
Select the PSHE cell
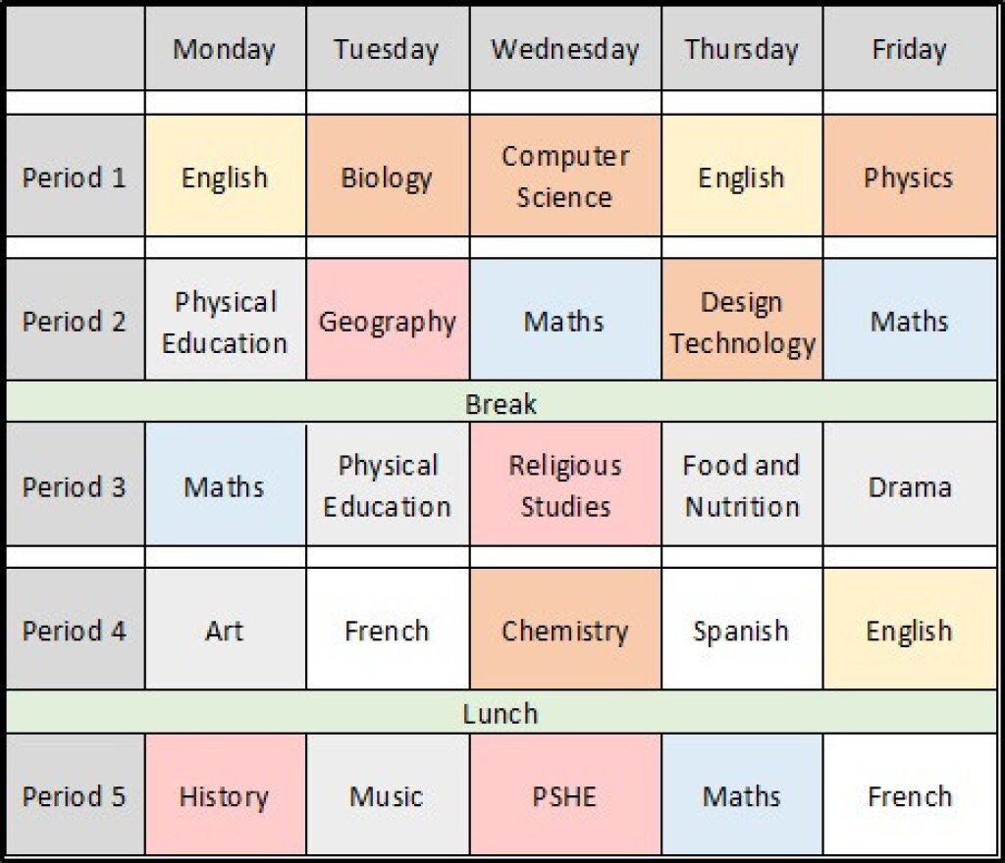click(565, 795)
